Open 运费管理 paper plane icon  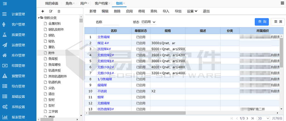(x=4, y=45)
